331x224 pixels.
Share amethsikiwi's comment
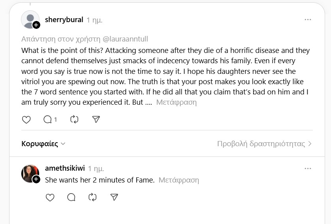[114, 197]
